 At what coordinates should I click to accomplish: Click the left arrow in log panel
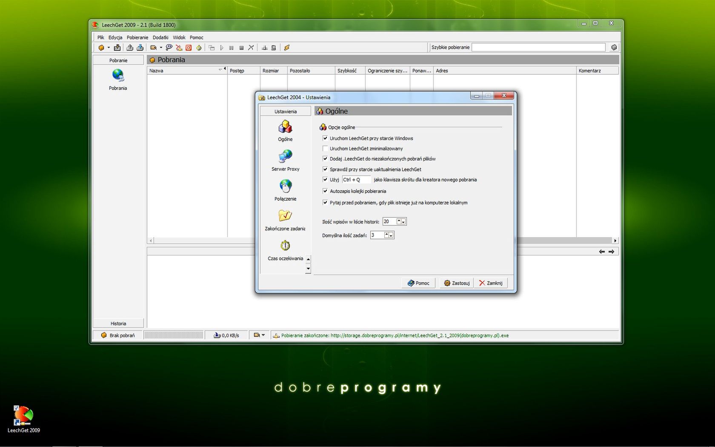point(602,252)
